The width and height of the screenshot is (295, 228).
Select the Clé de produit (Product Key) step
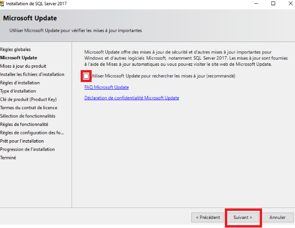29,99
